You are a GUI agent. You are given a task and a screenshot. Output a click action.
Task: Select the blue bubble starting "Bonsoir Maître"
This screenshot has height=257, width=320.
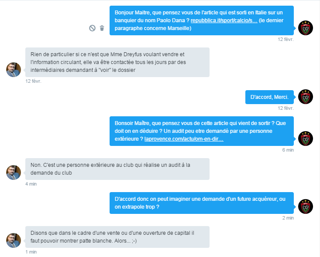pyautogui.click(x=202, y=131)
